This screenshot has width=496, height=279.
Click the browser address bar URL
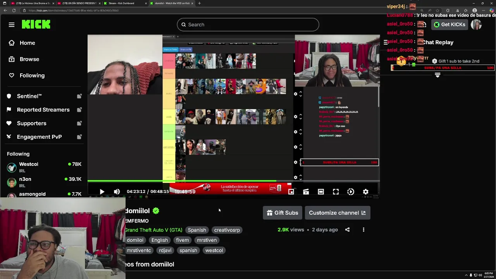[73, 10]
